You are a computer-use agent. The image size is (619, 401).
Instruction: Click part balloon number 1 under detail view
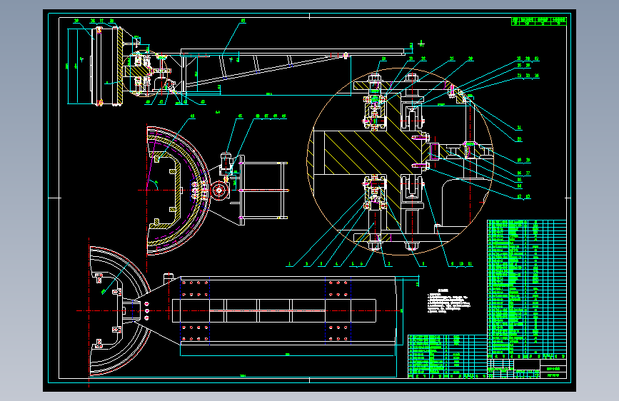pyautogui.click(x=289, y=264)
